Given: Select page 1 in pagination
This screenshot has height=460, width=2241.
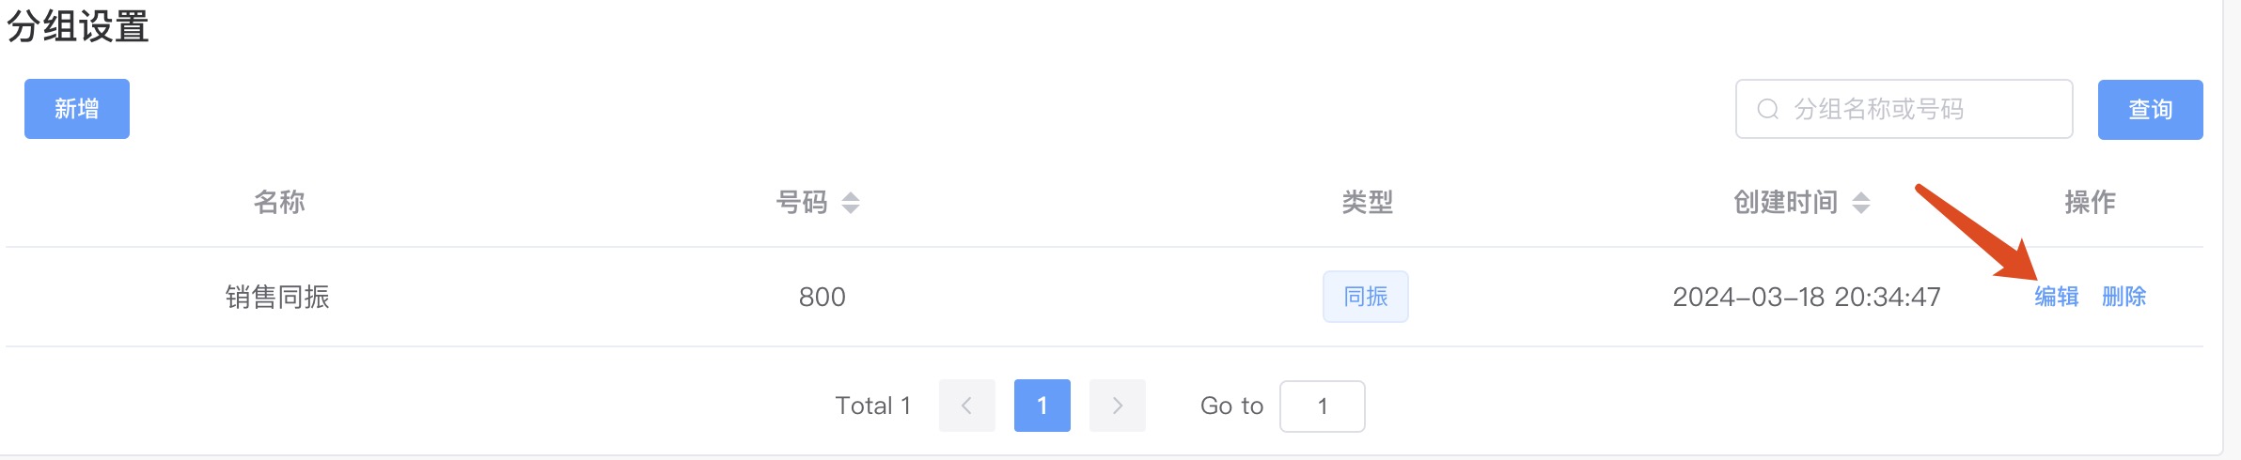Looking at the screenshot, I should click(1042, 406).
